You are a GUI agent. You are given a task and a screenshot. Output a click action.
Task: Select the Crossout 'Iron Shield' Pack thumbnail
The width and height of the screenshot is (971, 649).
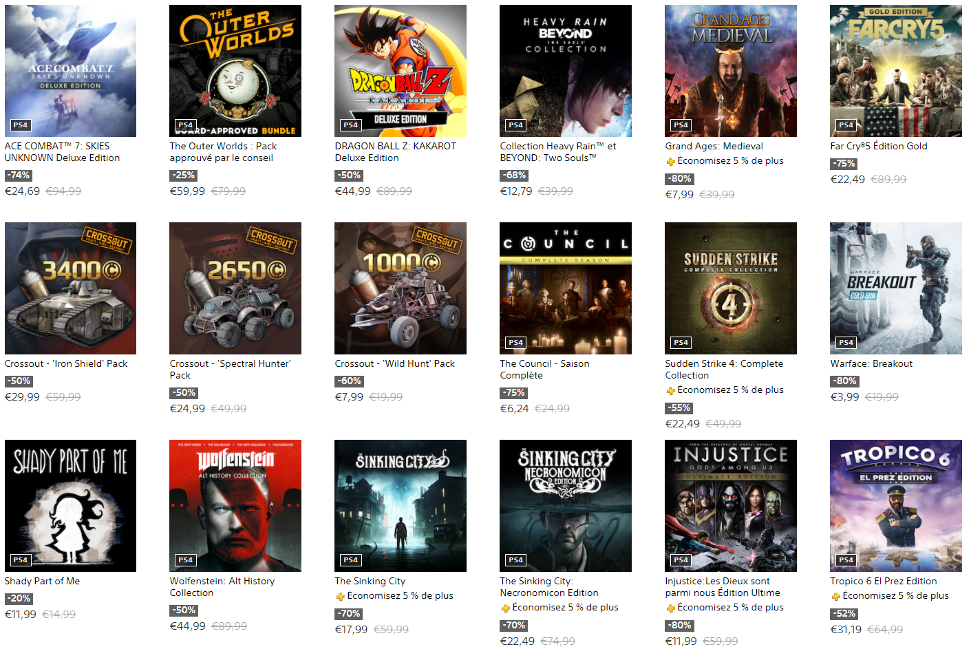(70, 288)
